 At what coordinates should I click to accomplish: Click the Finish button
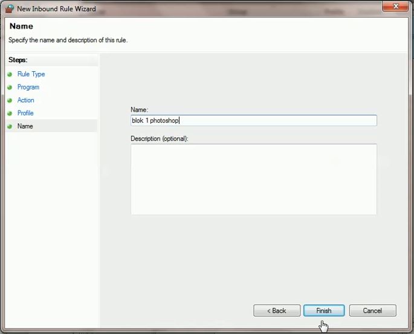coord(324,310)
